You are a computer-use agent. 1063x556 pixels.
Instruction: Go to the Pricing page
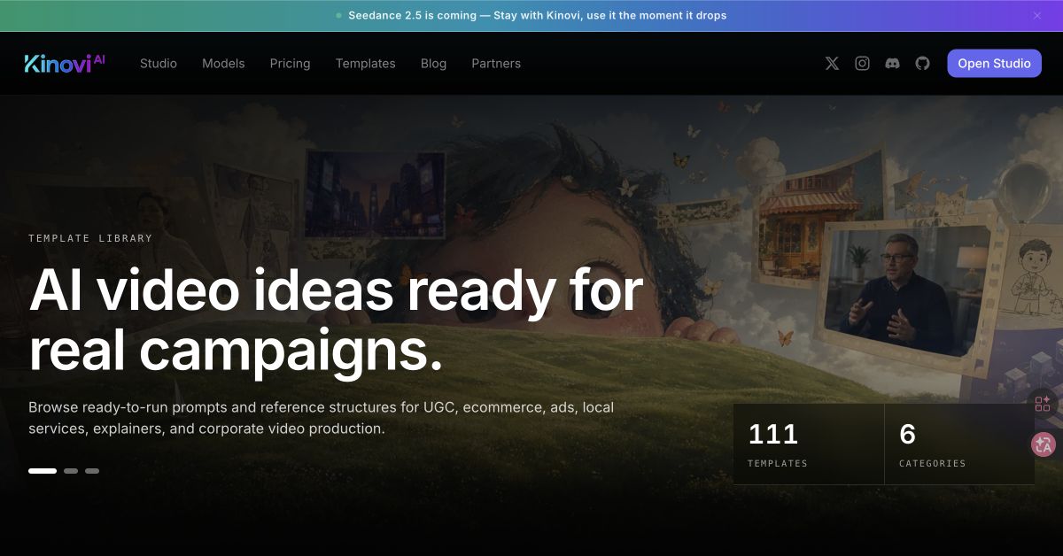pos(291,64)
